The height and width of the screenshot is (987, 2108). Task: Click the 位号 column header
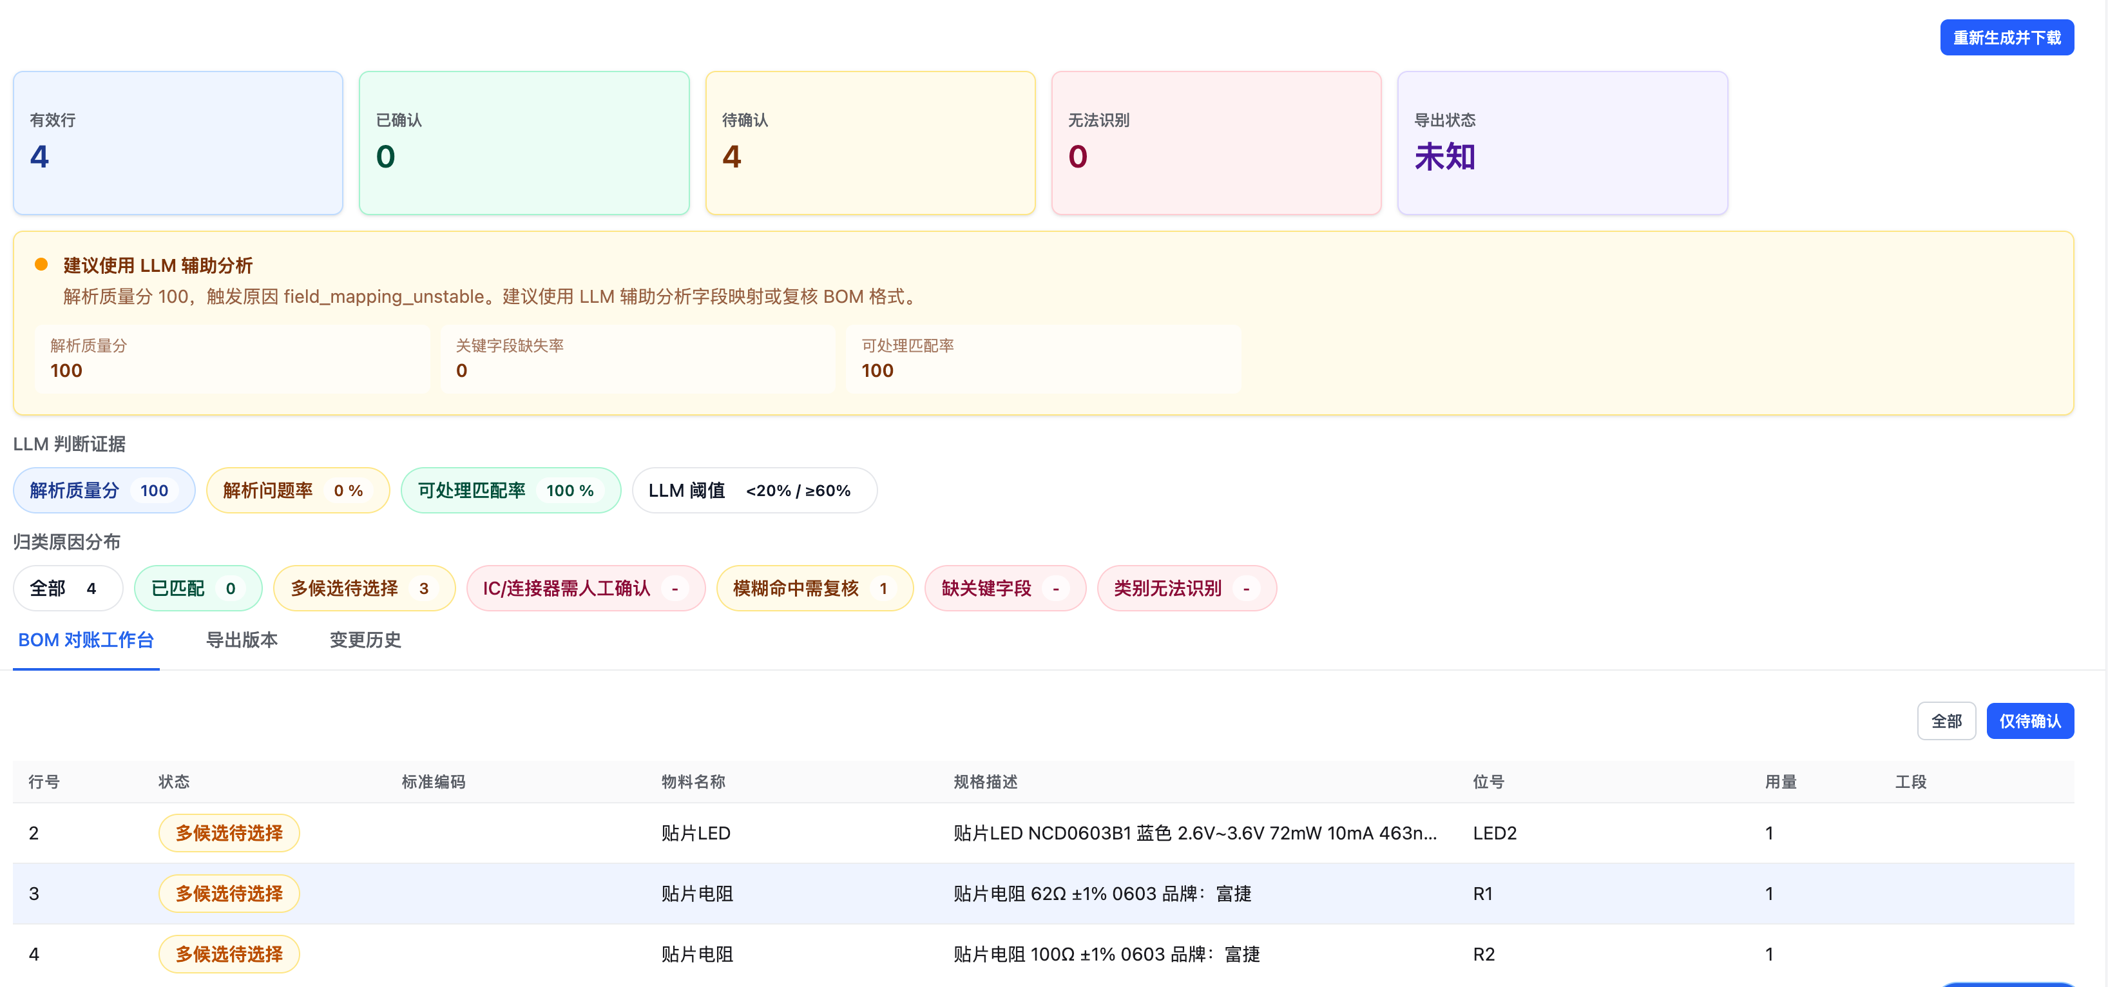(x=1488, y=781)
